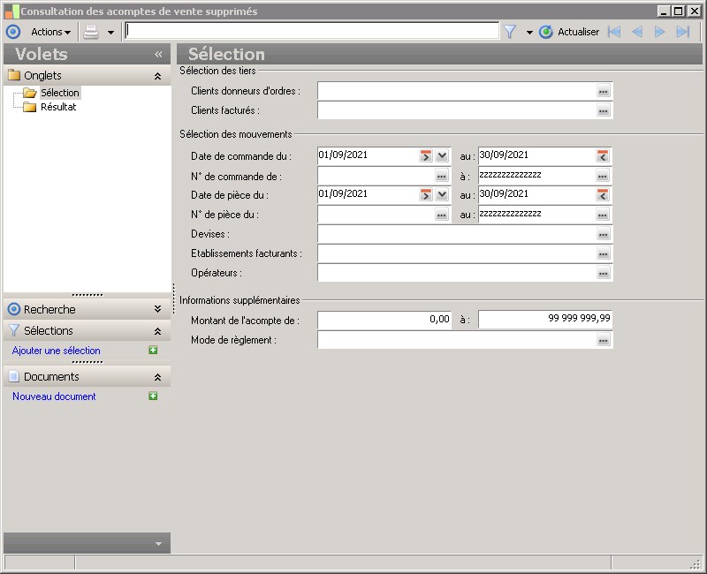Select the Sélection tab in tree
The height and width of the screenshot is (574, 707).
(x=59, y=93)
